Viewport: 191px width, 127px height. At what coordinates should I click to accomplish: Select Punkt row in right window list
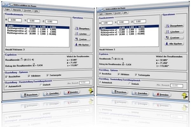[x=129, y=27]
